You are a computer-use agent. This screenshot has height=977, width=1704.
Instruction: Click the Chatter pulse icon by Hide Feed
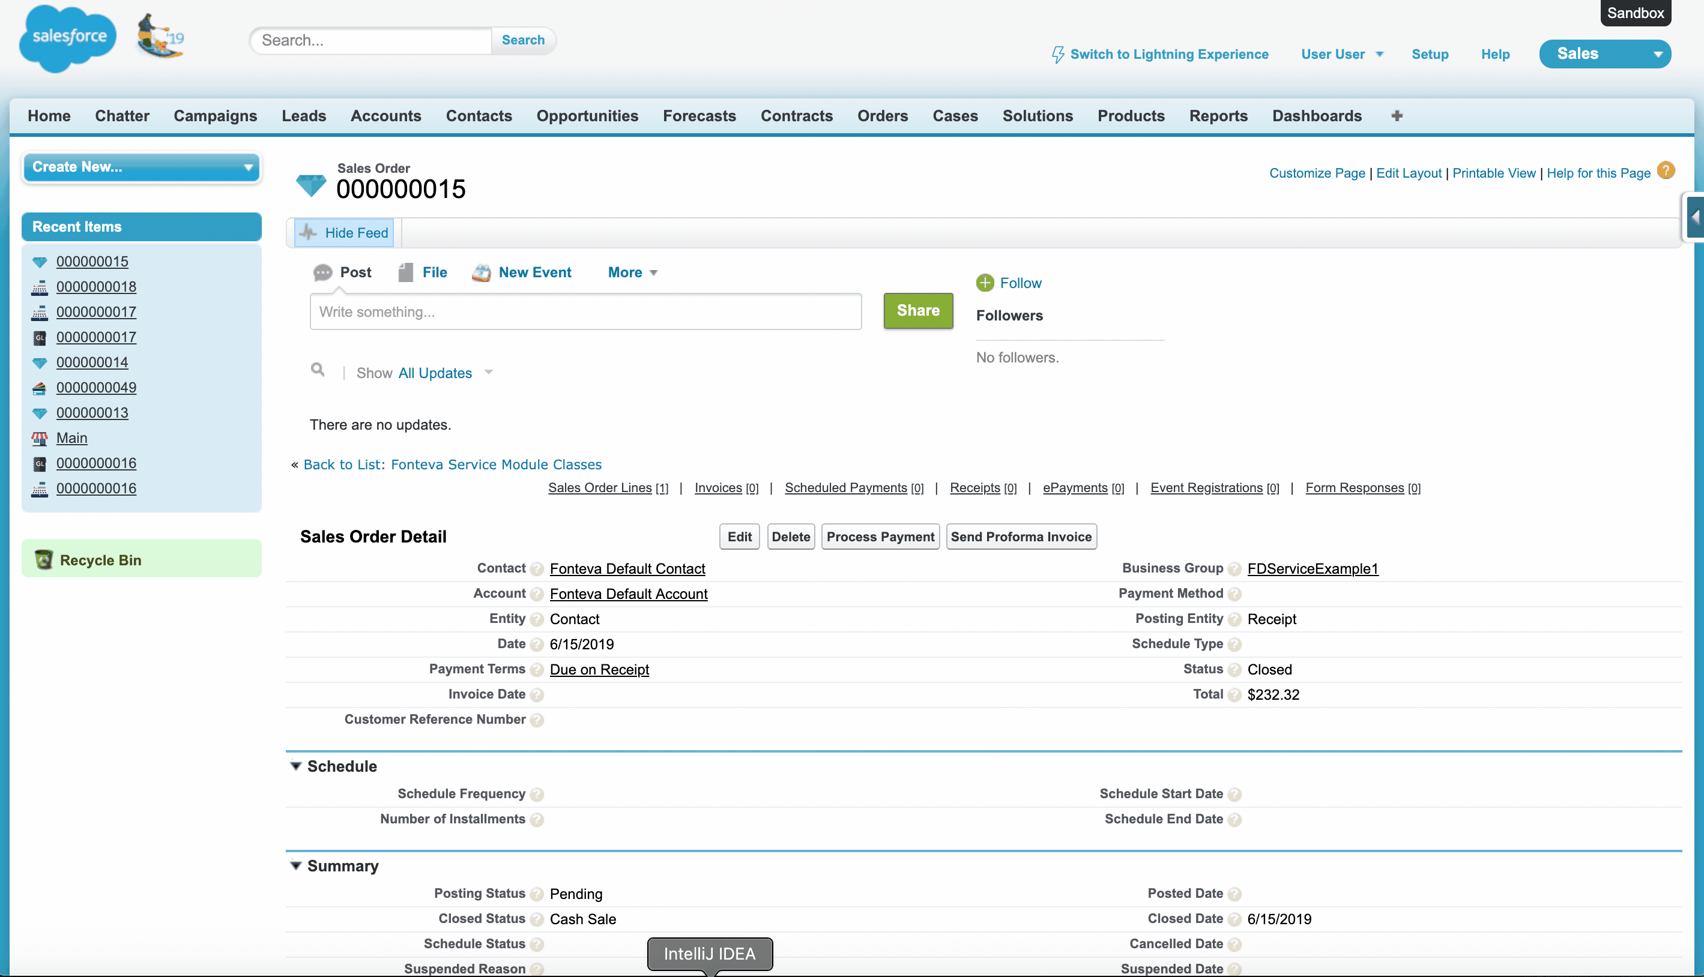click(308, 233)
